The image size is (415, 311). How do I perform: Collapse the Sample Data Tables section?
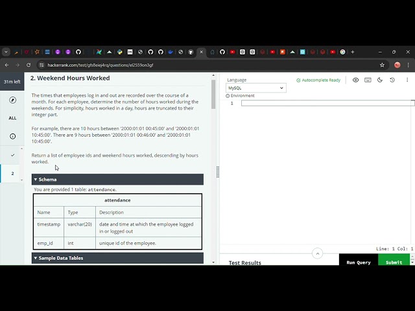(117, 258)
